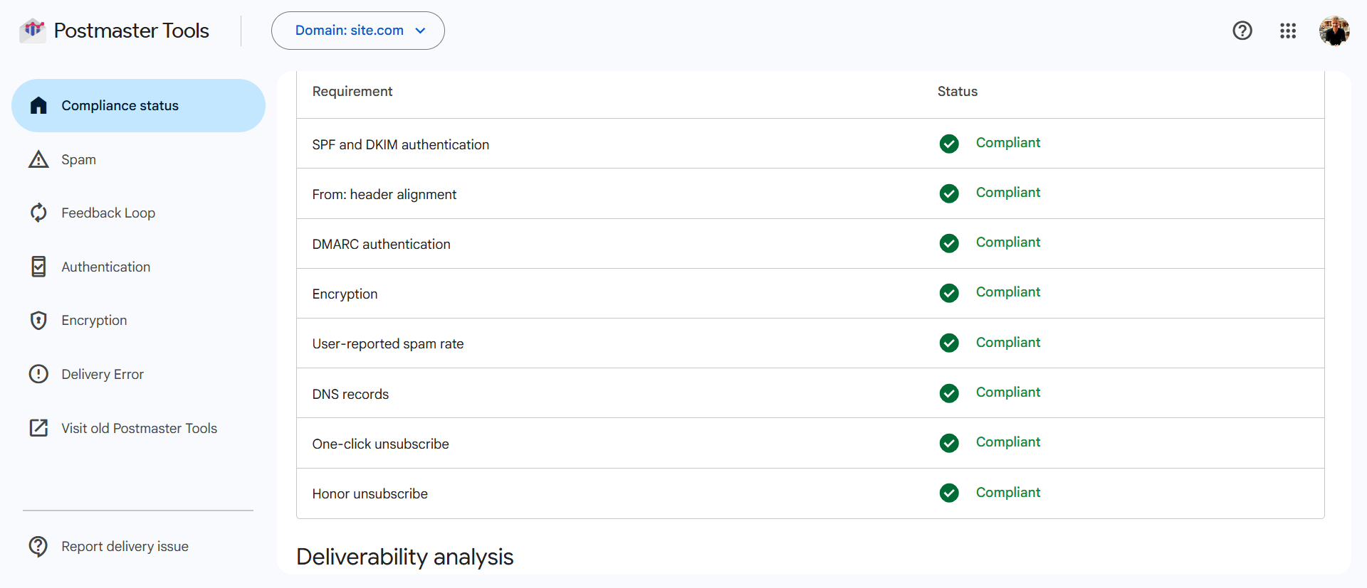Click the Postmaster Tools logo icon
1367x588 pixels.
click(32, 31)
